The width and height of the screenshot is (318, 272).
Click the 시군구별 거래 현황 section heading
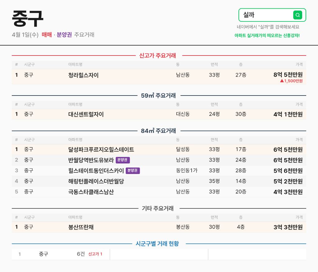click(157, 244)
